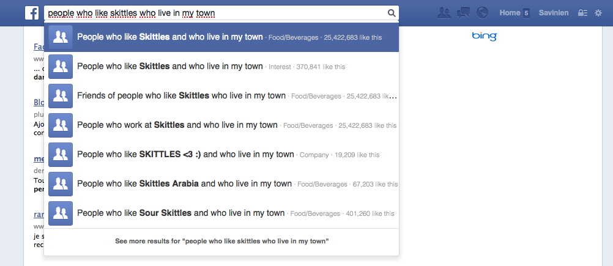Open the notifications globe icon
This screenshot has height=266, width=613.
(x=483, y=13)
